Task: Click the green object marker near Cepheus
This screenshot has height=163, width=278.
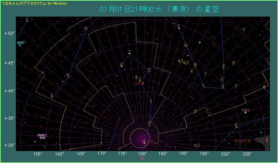Action: tap(261, 132)
